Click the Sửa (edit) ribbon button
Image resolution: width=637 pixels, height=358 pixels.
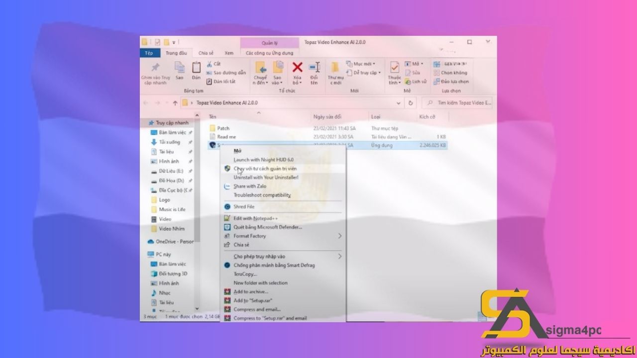pos(412,73)
